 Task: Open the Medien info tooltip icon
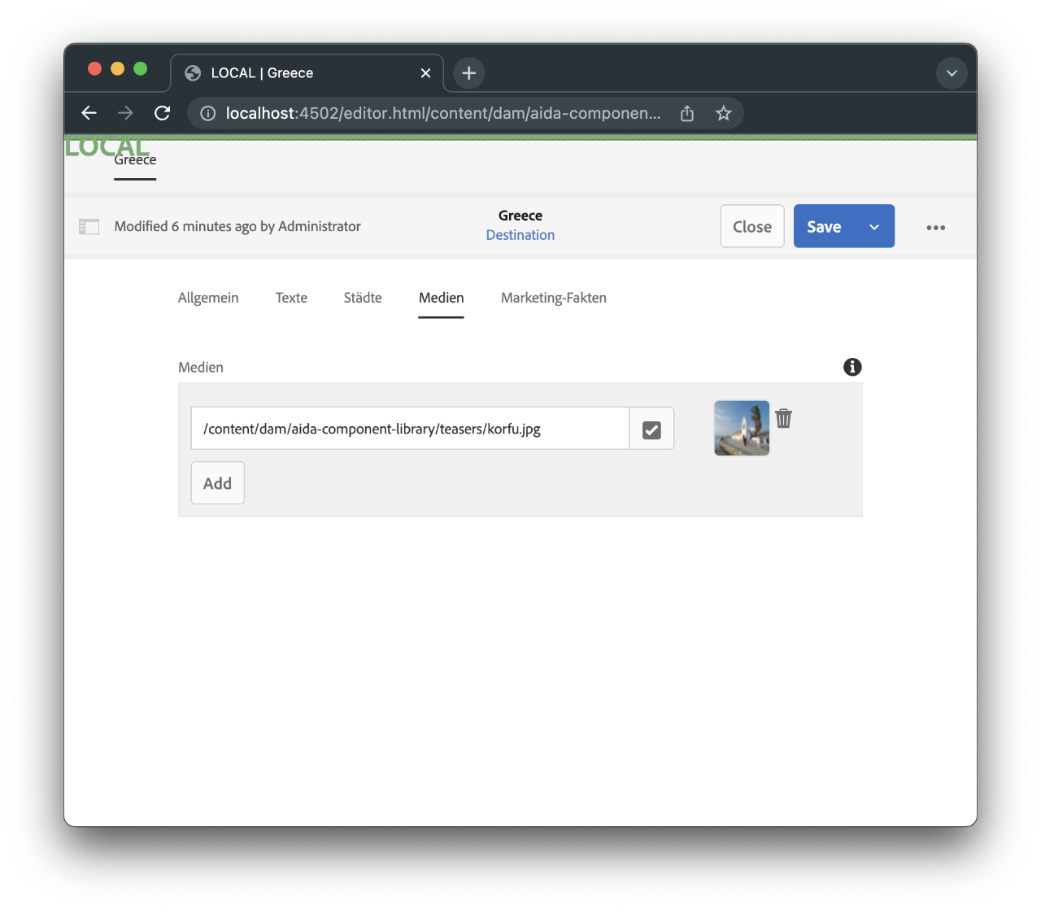(x=852, y=367)
